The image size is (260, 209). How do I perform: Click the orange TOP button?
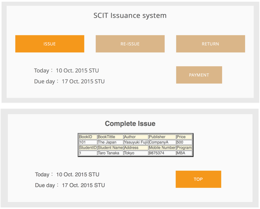pos(198,179)
